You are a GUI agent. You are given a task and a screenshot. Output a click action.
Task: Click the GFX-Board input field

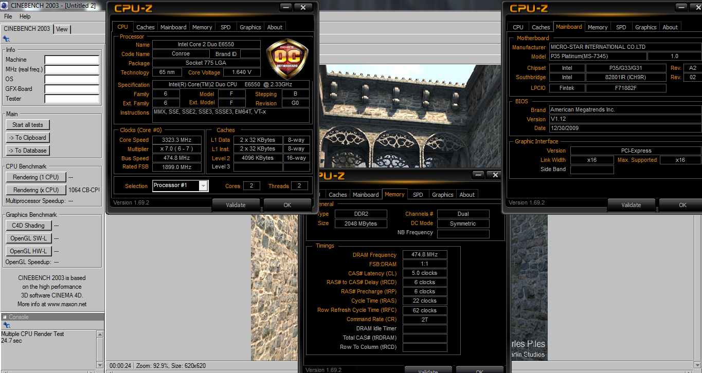point(71,89)
